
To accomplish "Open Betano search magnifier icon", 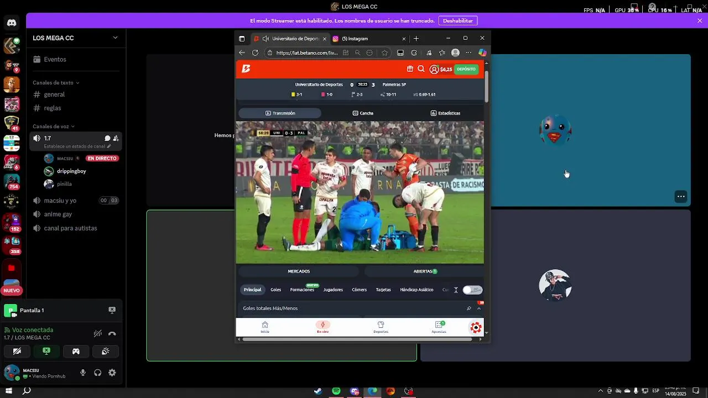I will 421,69.
